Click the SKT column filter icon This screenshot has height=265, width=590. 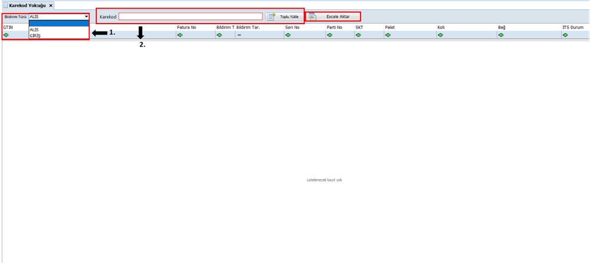[358, 35]
